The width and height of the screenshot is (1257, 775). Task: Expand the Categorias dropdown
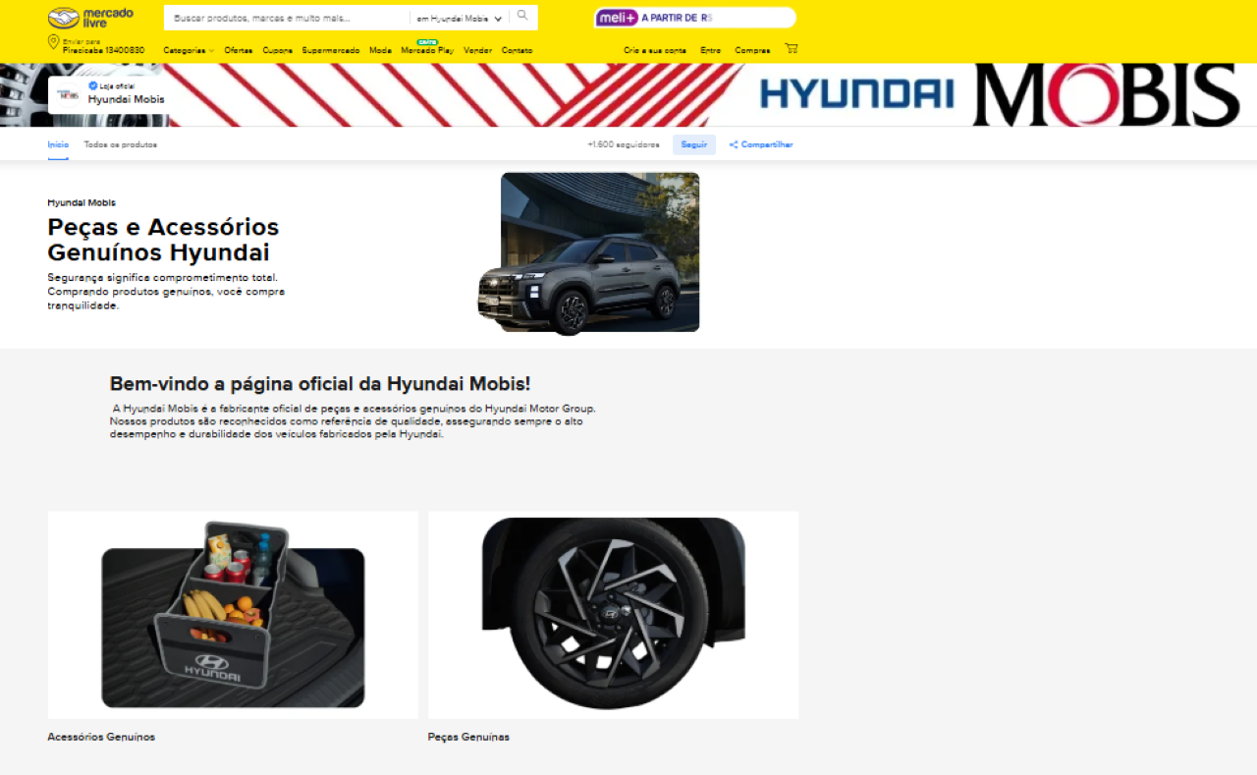188,50
